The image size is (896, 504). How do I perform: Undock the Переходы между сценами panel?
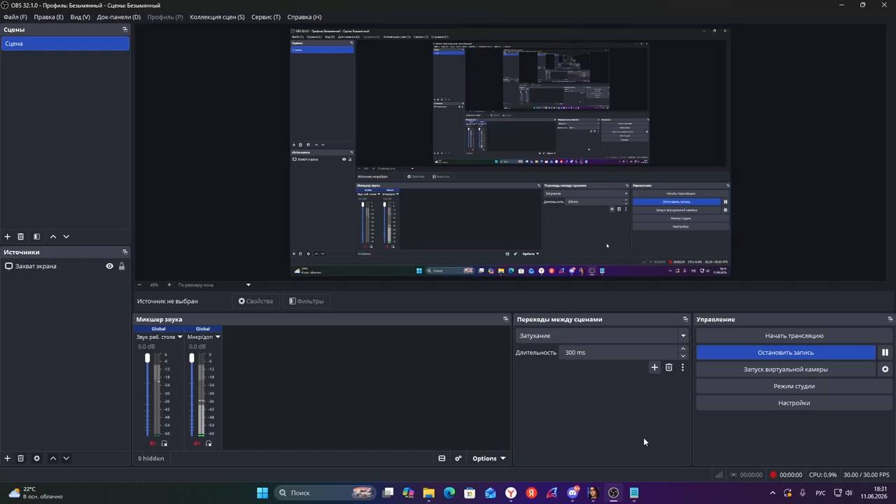coord(685,319)
